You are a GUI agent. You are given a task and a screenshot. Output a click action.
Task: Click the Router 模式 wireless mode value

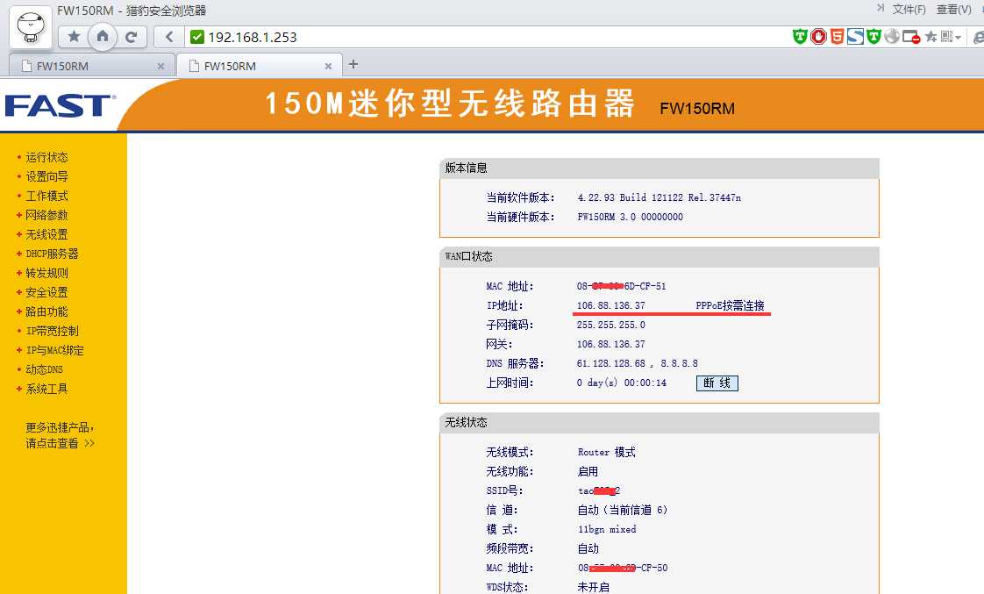point(606,452)
